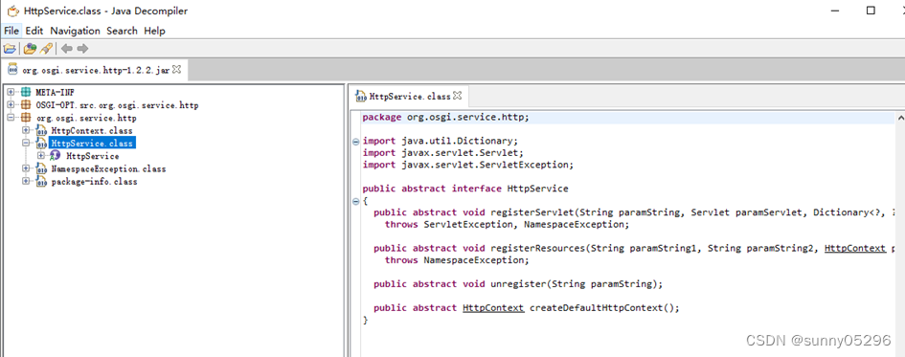
Task: Select the org.osgi.service.http package row
Action: (x=86, y=119)
